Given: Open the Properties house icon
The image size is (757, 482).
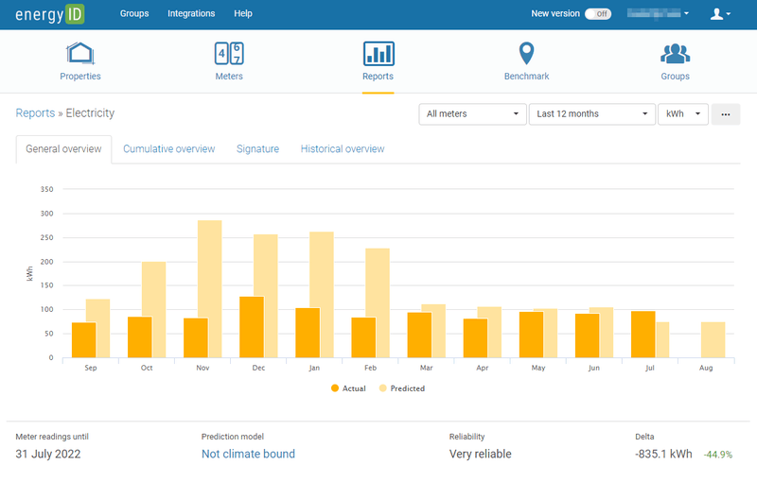Looking at the screenshot, I should pyautogui.click(x=80, y=54).
